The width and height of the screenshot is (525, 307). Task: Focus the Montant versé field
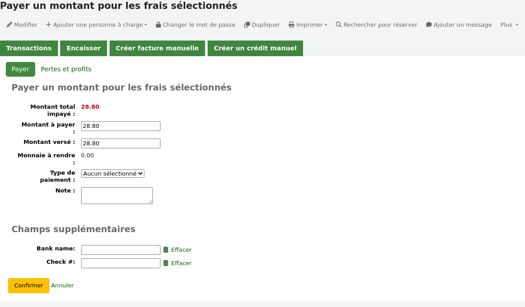tap(120, 143)
